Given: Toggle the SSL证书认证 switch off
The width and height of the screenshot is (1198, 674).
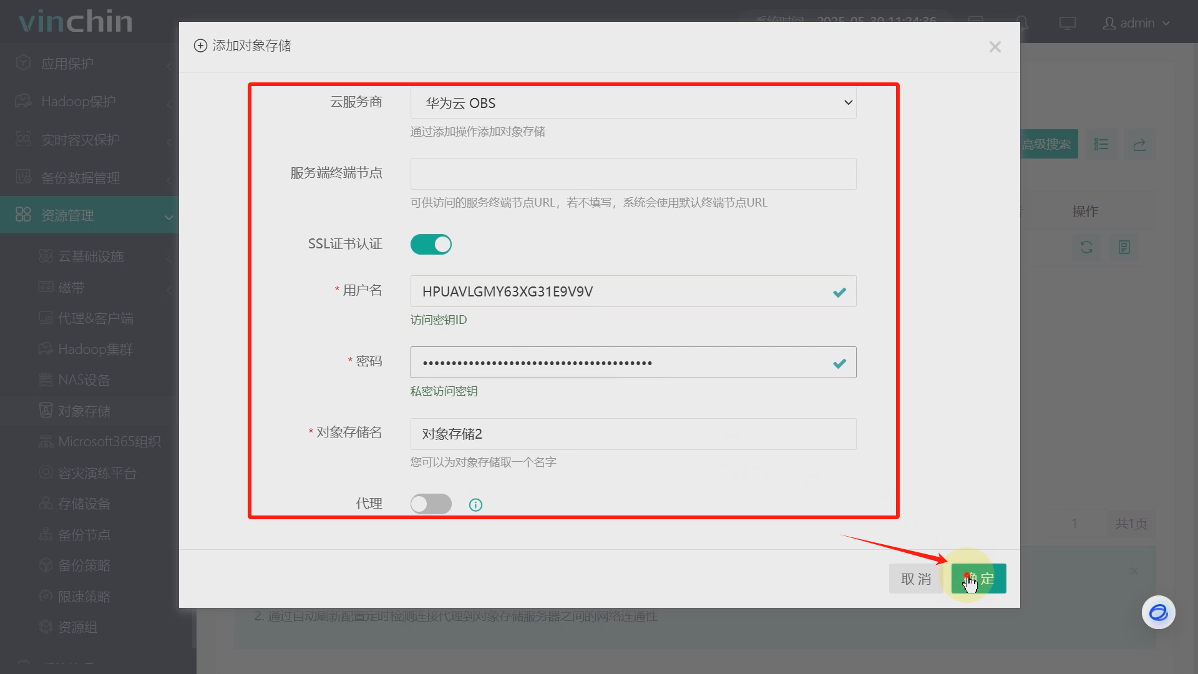Looking at the screenshot, I should coord(431,244).
